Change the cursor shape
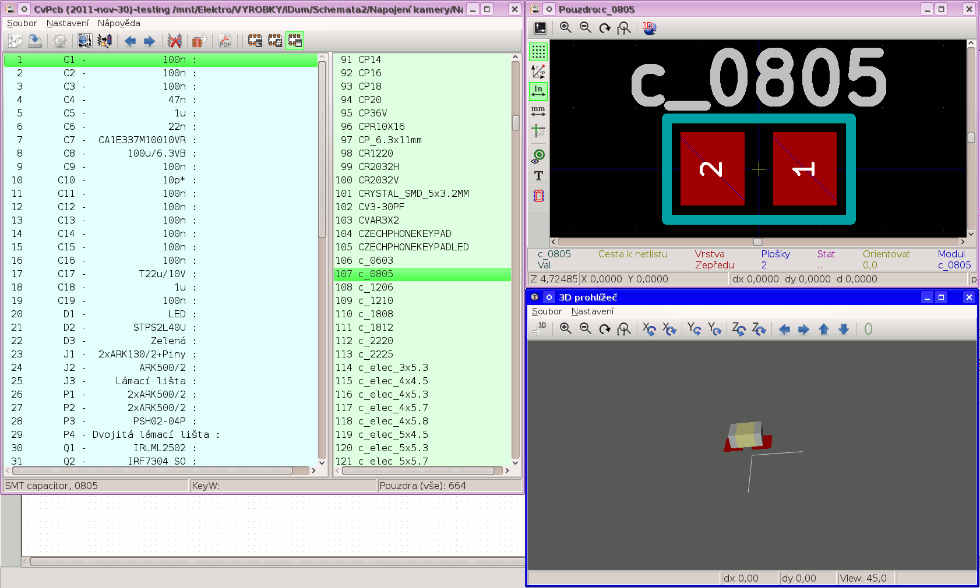The image size is (980, 588). click(x=538, y=130)
